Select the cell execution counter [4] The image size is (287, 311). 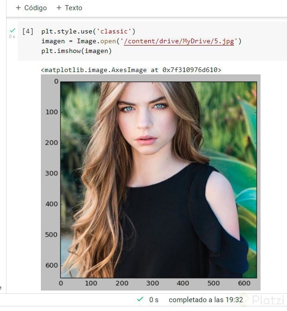click(x=28, y=32)
